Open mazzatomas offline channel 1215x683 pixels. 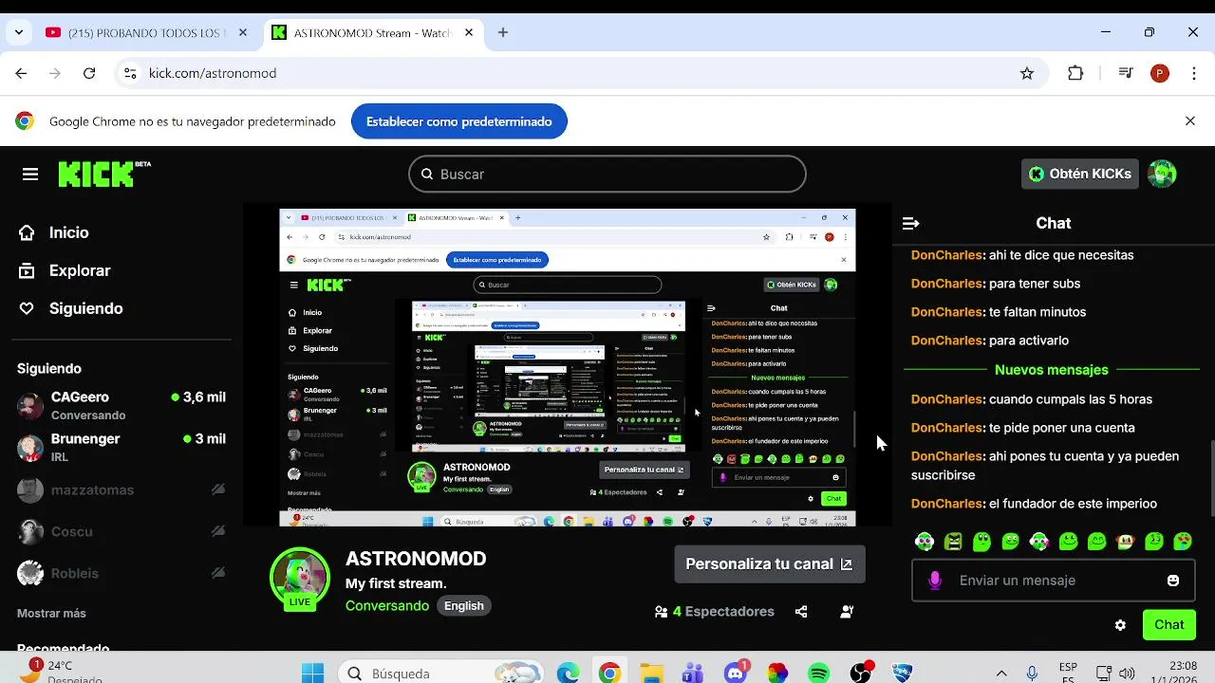(x=121, y=489)
